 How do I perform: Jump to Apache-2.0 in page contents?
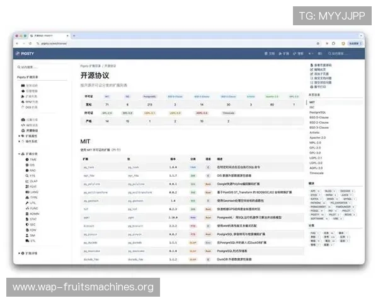(318, 138)
